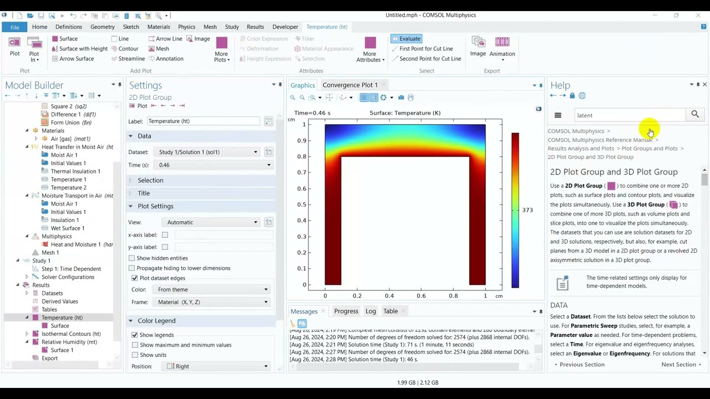Add a Streamline plot
The image size is (710, 399).
point(127,59)
